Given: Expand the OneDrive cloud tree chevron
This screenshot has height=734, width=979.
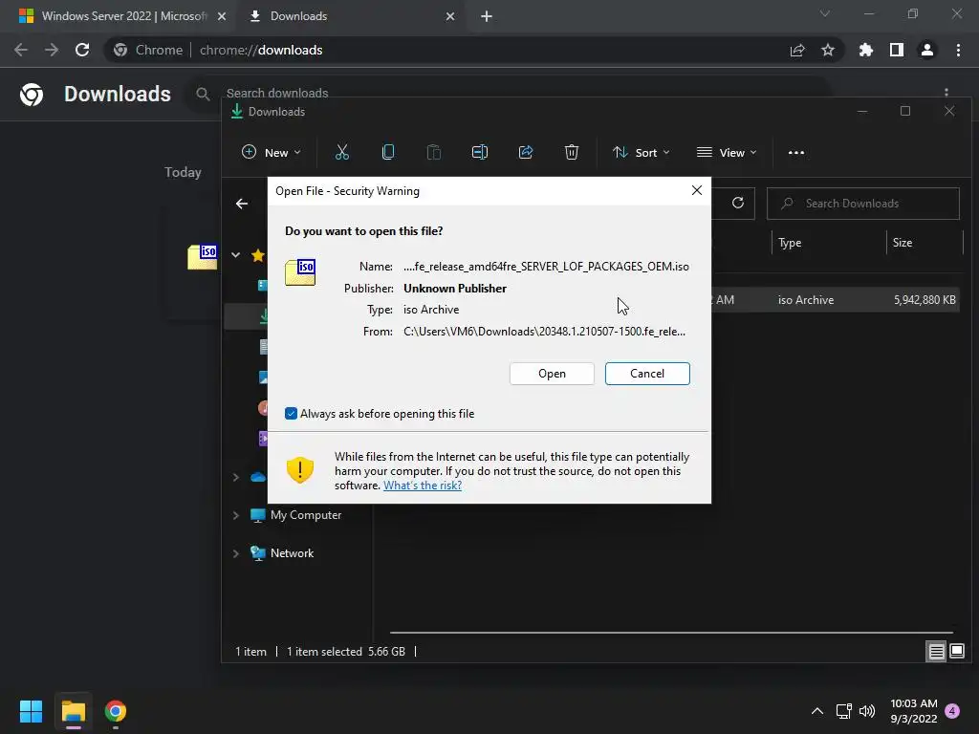Looking at the screenshot, I should click(236, 478).
